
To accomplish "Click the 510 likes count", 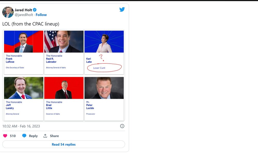I will click(x=13, y=136).
